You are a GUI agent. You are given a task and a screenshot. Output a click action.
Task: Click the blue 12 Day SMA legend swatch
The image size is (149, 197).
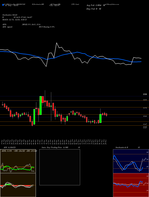[x=3, y=5]
